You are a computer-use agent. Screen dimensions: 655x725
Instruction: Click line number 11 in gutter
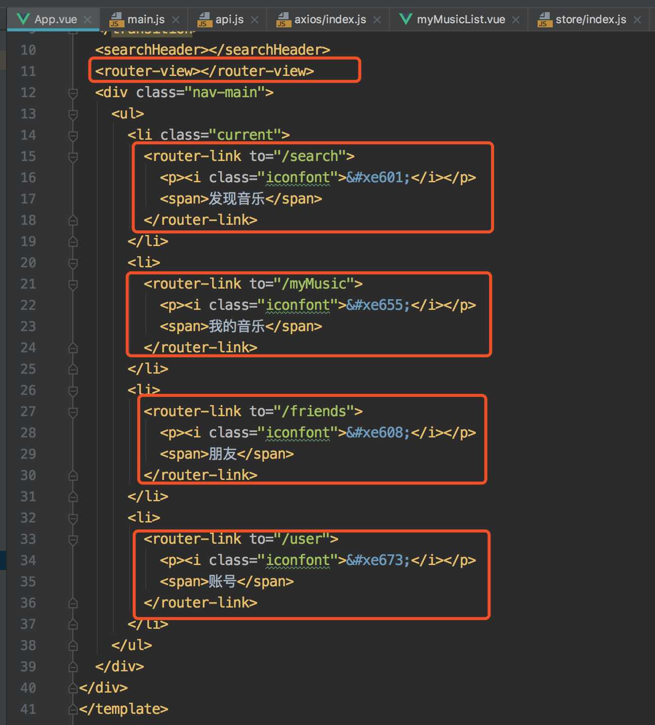coord(28,71)
